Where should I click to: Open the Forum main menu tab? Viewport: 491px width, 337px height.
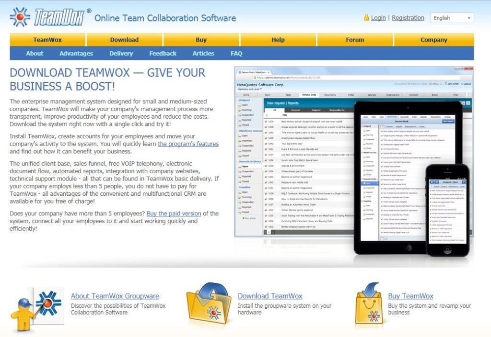(355, 40)
